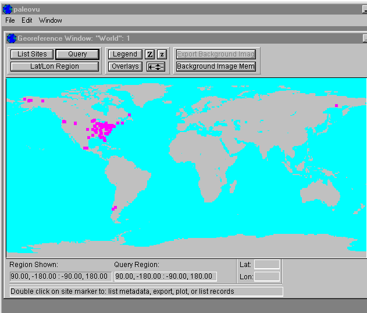Open the Edit menu
The width and height of the screenshot is (367, 313).
pos(27,20)
